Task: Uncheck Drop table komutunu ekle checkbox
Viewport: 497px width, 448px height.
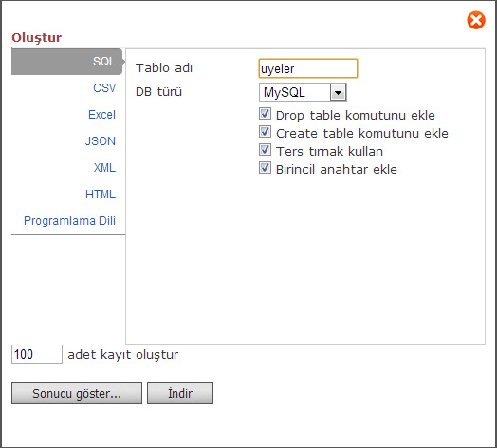Action: (265, 114)
